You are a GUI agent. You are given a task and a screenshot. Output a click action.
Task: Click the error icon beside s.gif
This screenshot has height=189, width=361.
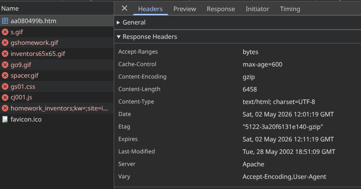point(5,32)
